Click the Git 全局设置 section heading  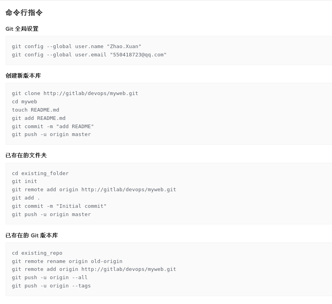pos(22,29)
